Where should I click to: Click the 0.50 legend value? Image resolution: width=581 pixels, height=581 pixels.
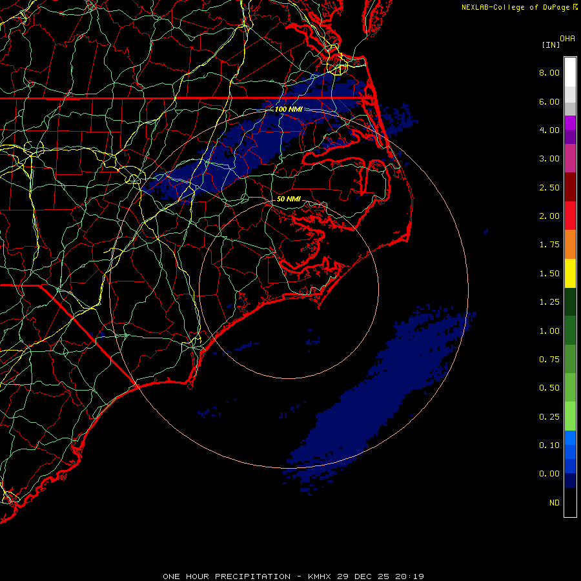(549, 388)
